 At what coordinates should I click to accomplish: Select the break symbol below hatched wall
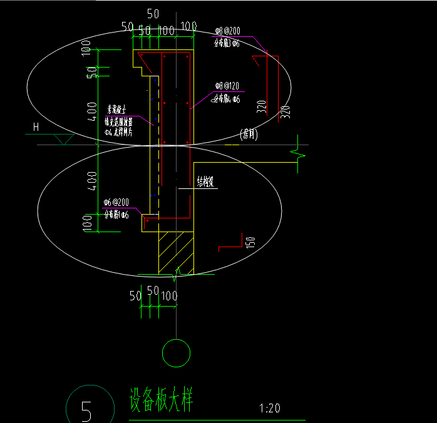(x=178, y=273)
